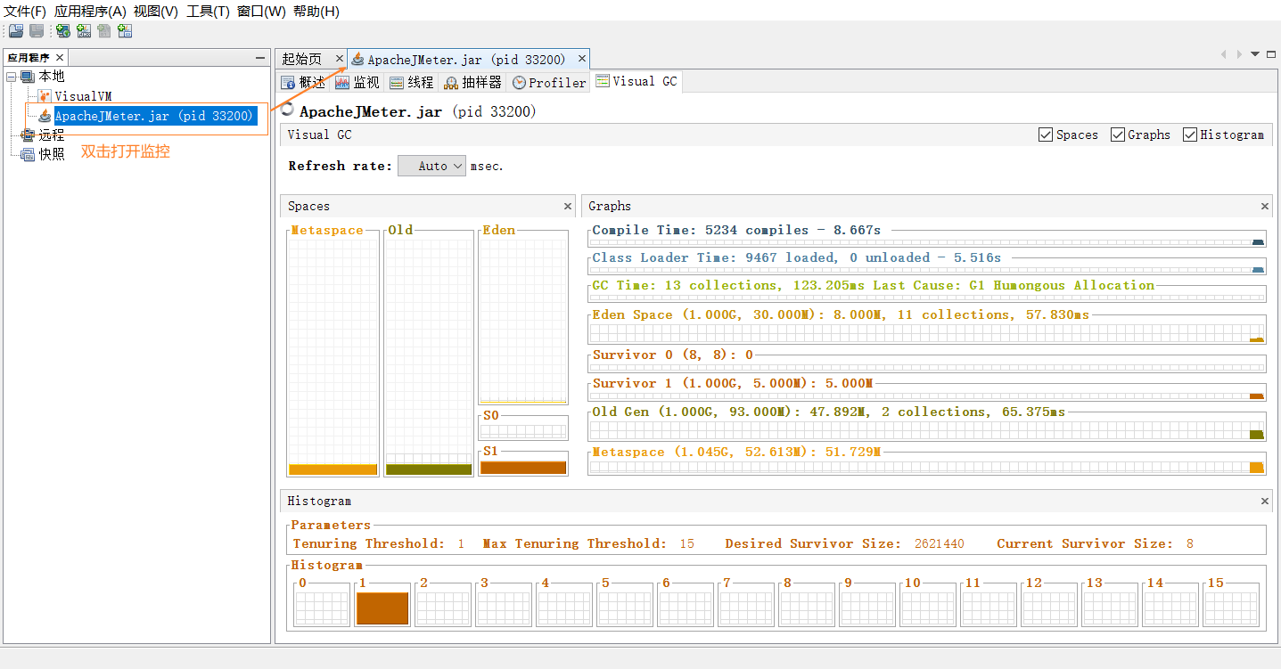Select the VisualVM tree node

[83, 96]
